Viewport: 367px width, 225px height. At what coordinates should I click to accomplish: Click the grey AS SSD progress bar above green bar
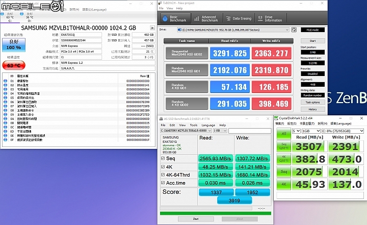click(x=206, y=208)
